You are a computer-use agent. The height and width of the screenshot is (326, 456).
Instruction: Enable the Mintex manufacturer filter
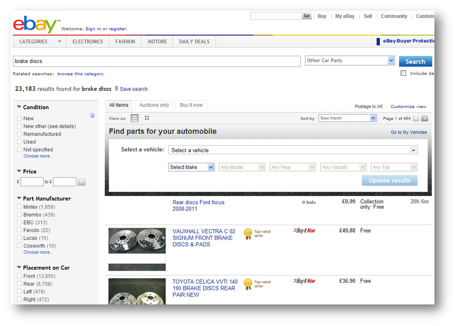tap(19, 207)
